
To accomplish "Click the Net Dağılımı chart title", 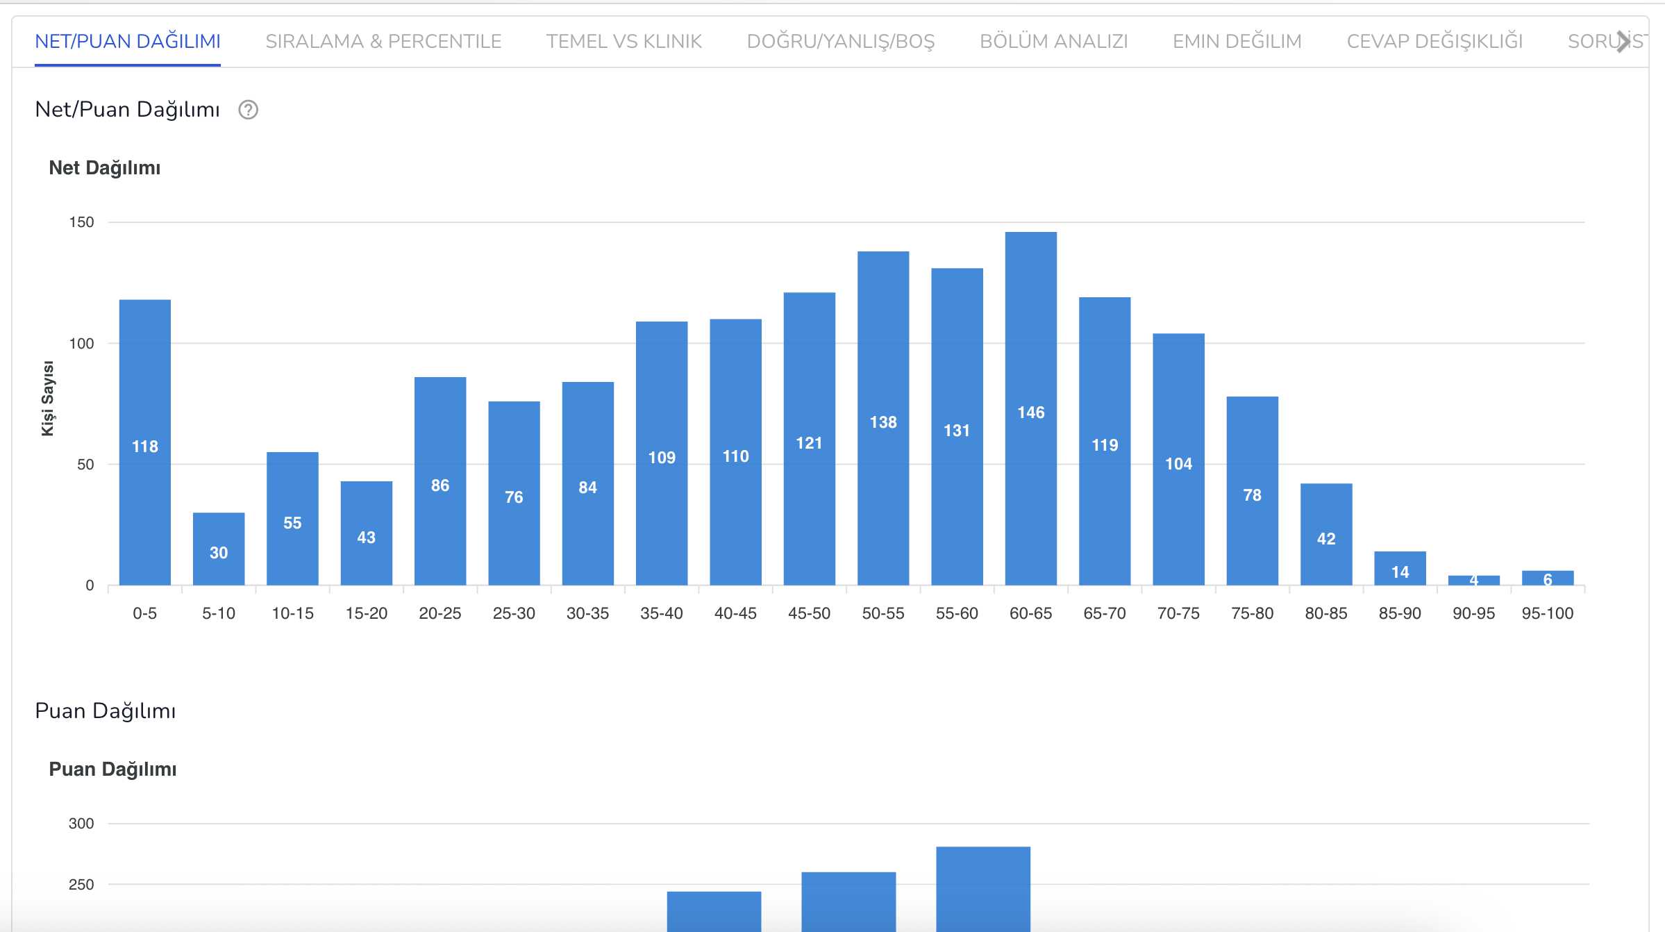I will (x=105, y=168).
